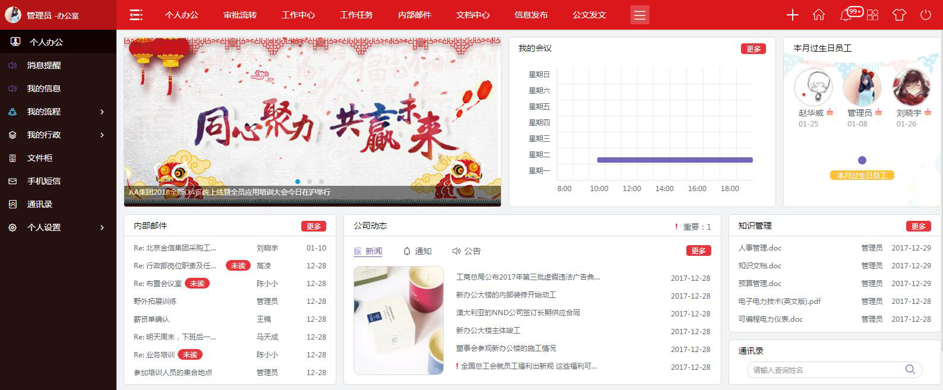Click the 手机短信 envelope icon in sidebar
Screen dimensions: 943x390
(12, 181)
